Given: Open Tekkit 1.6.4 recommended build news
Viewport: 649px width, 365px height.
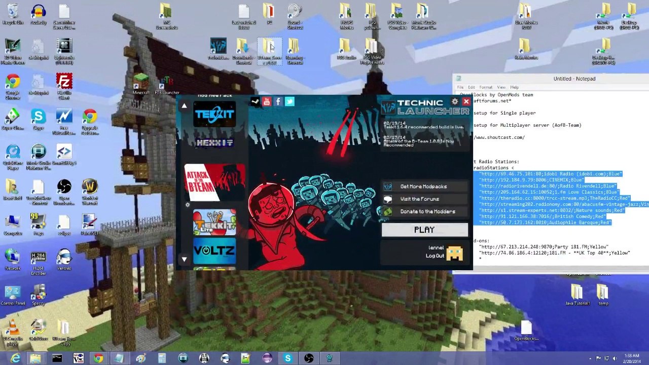Looking at the screenshot, I should click(x=423, y=125).
